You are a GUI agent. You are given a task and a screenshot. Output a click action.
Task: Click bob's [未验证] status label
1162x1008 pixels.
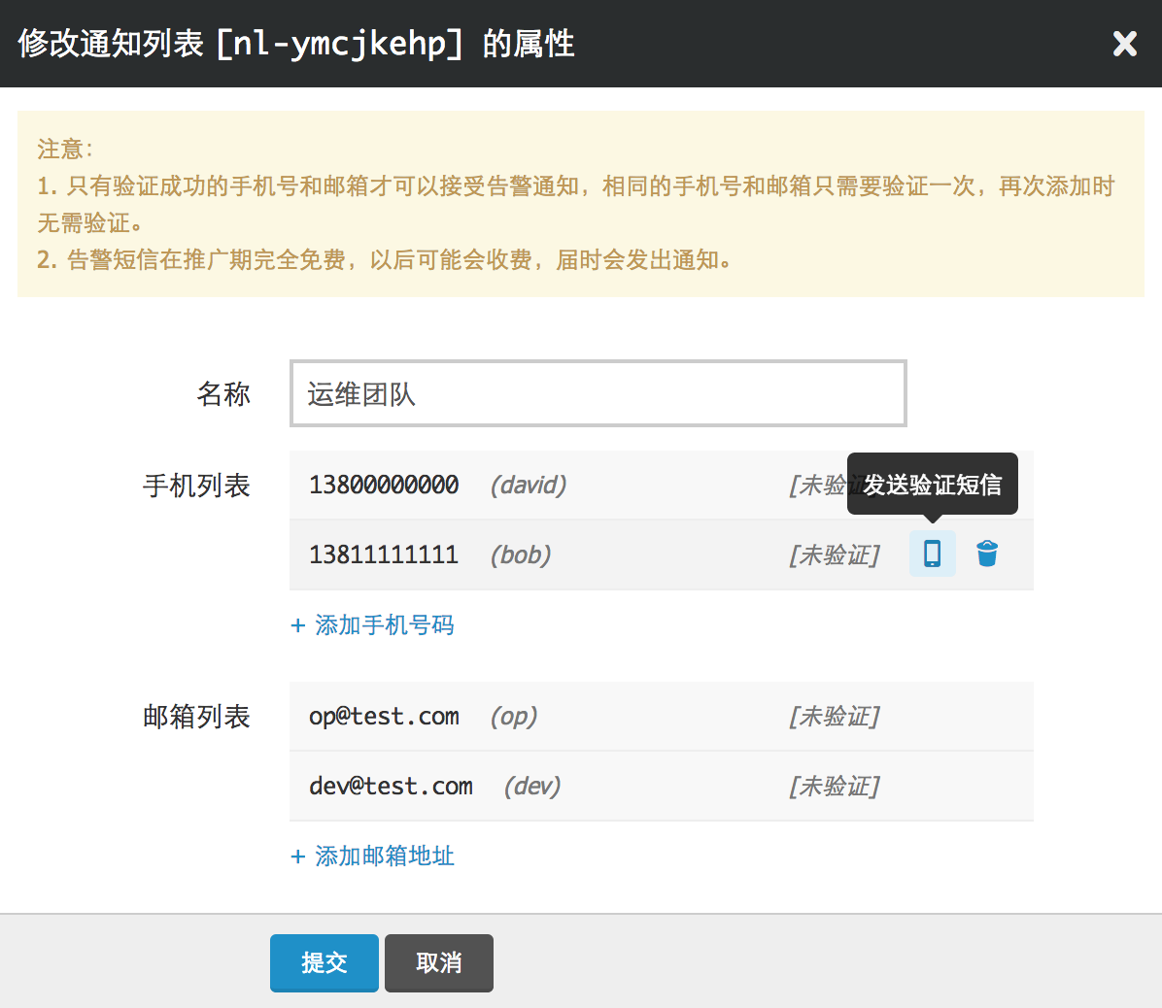click(835, 554)
